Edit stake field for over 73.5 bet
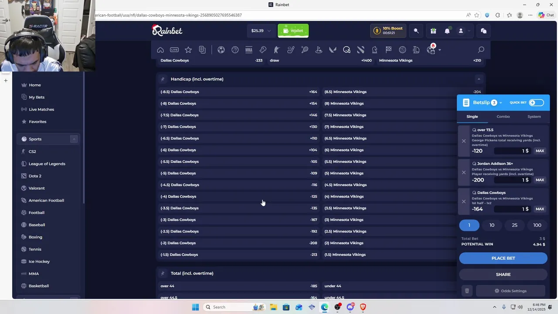The height and width of the screenshot is (314, 558). [512, 151]
